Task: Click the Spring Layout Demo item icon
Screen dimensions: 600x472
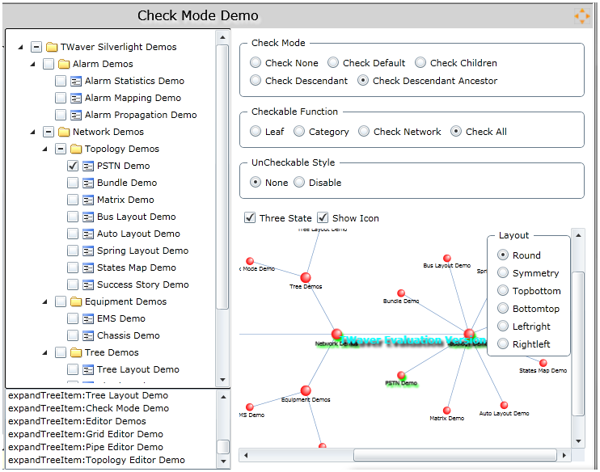Action: 88,251
